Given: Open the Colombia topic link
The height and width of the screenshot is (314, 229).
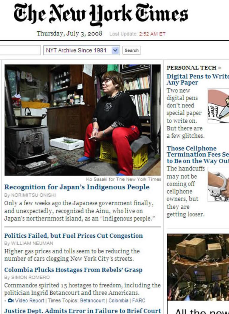Looking at the screenshot, I should [x=118, y=301].
